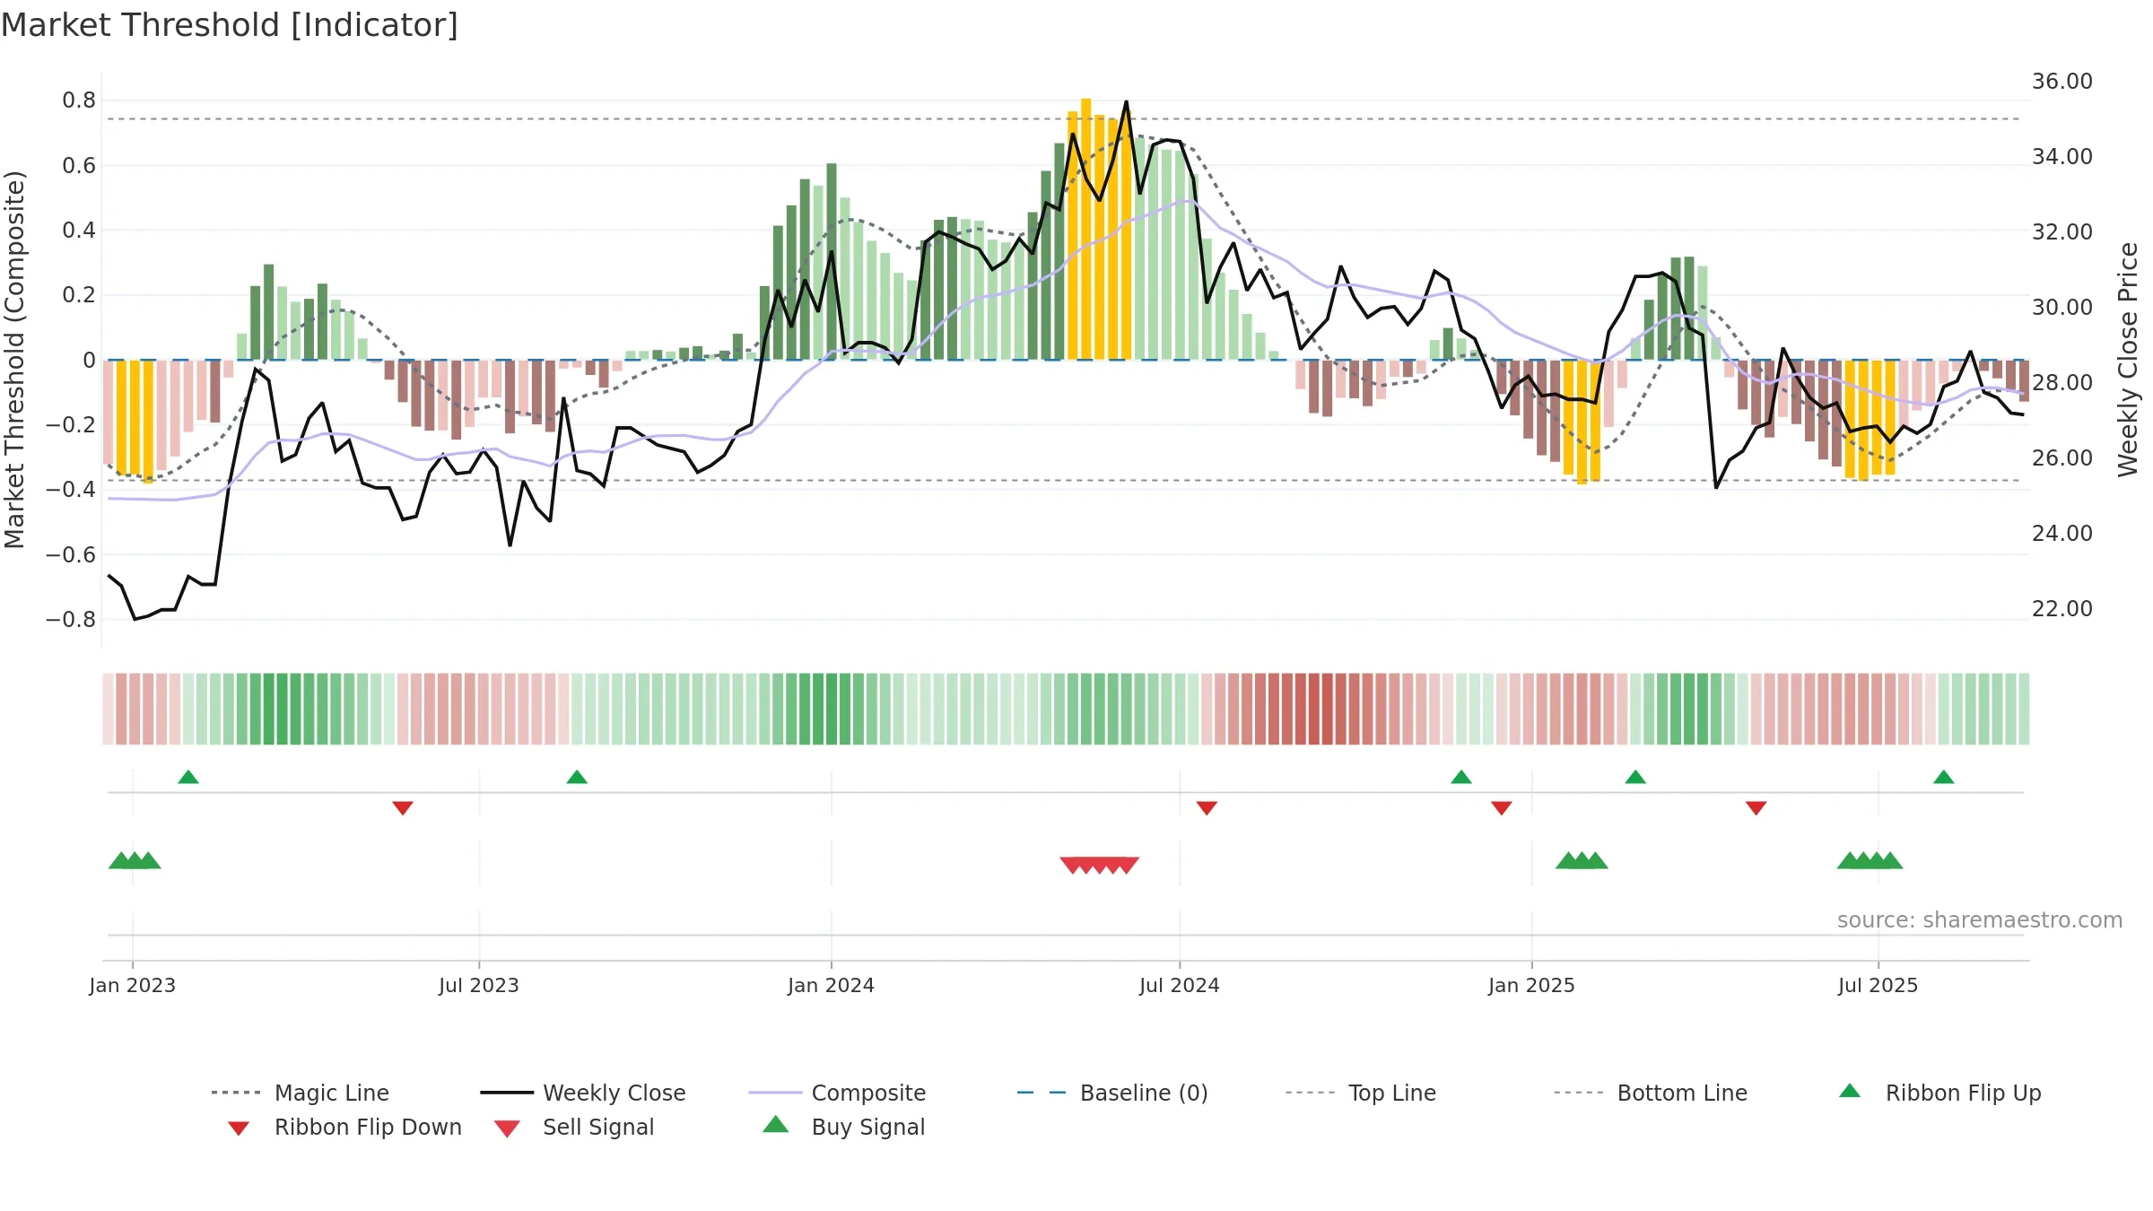Click the darkest green ribbon segment near Jan 2024

(832, 709)
